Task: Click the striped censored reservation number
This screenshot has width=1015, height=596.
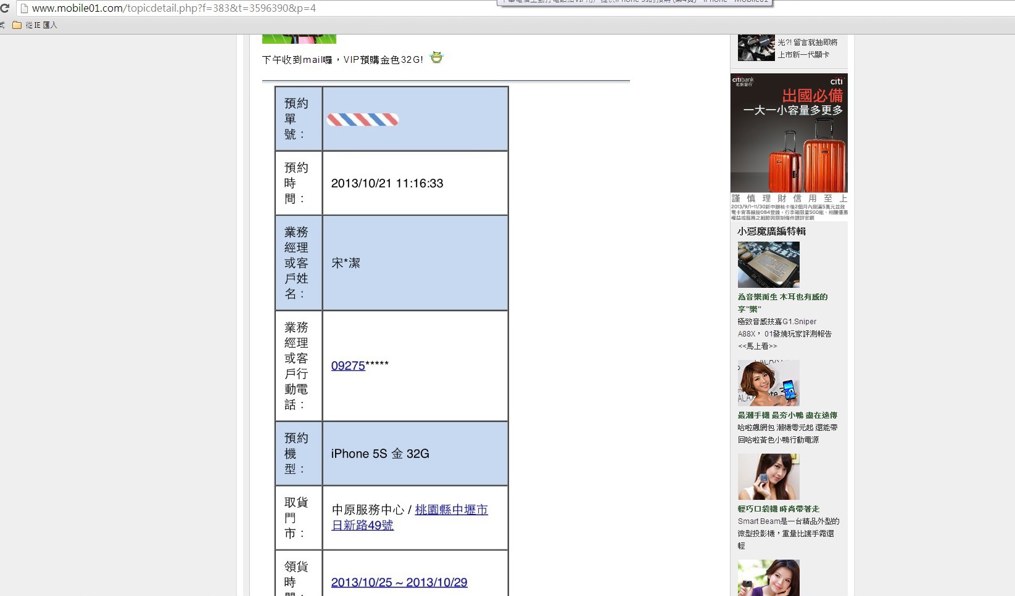Action: [x=363, y=120]
